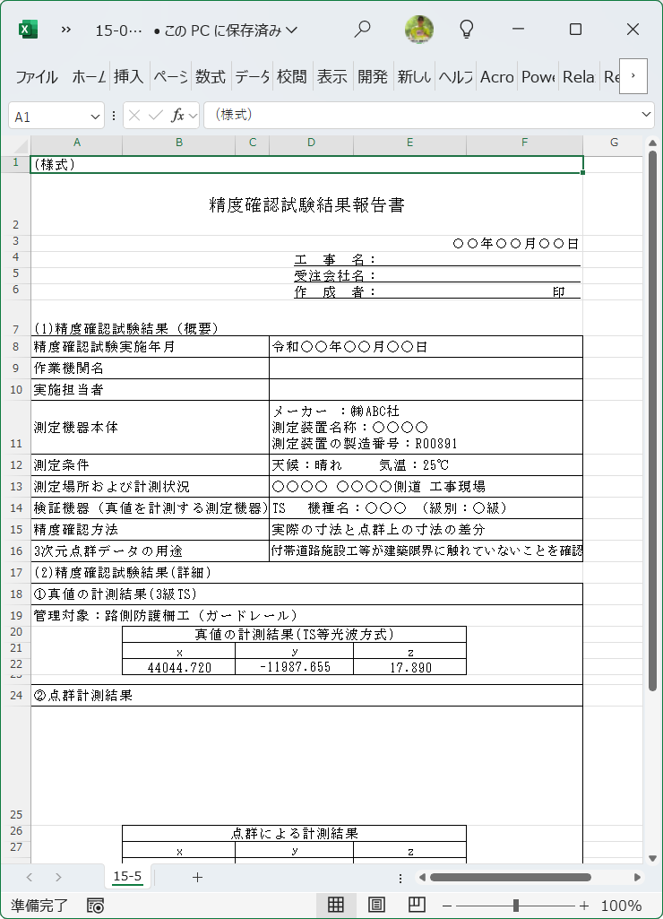
Task: Click the value 44044.720
Action: tap(179, 668)
